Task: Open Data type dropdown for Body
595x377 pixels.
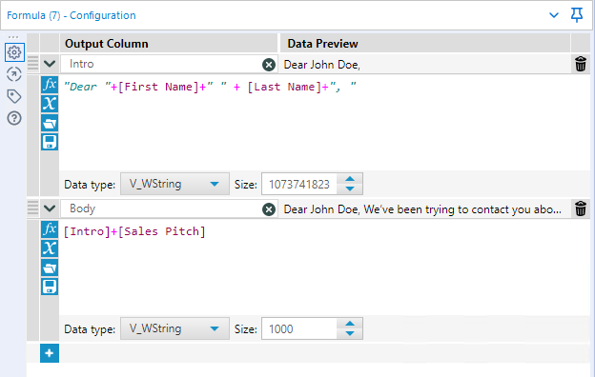Action: [x=174, y=328]
